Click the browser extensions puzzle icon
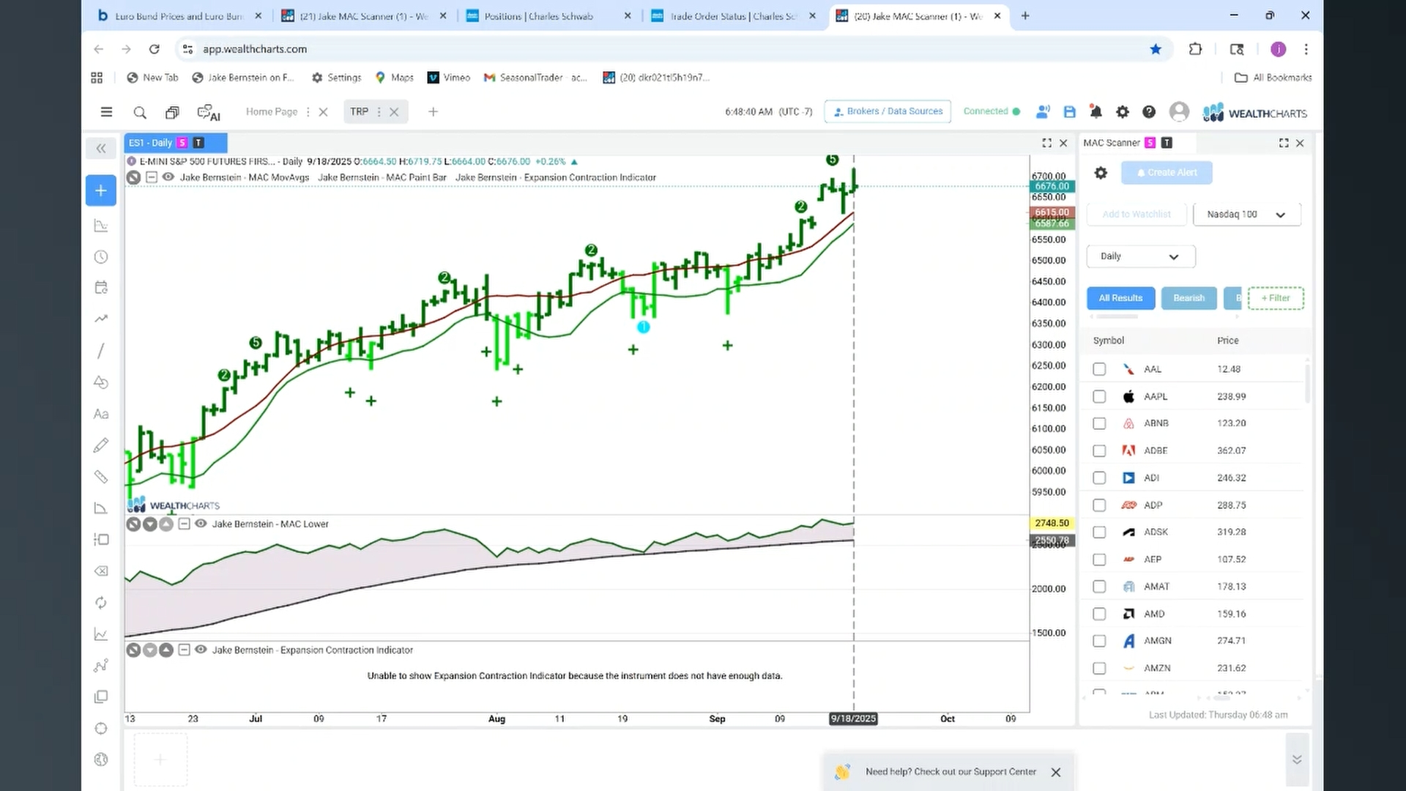 [1195, 49]
